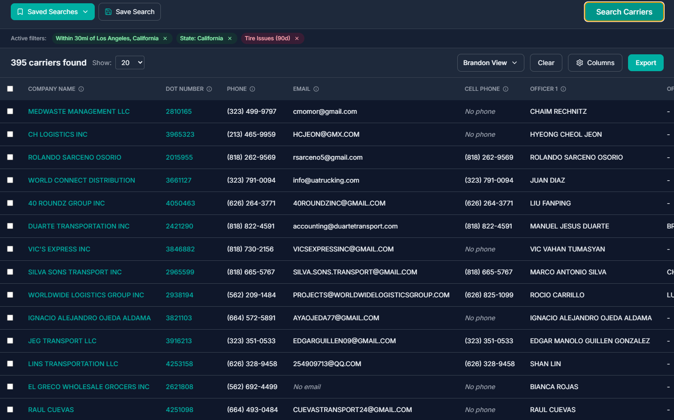Screen dimensions: 674x420
Task: Open the WORLDWIDE LOGISTICS GROUP INC company link
Action: pyautogui.click(x=86, y=295)
